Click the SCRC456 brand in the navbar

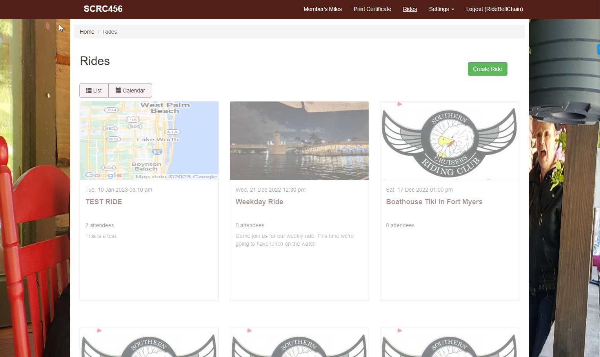point(103,9)
